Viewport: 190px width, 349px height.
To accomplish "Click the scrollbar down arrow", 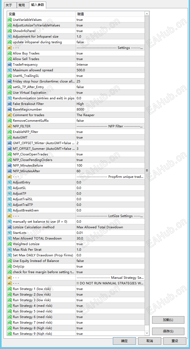I will tap(147, 333).
